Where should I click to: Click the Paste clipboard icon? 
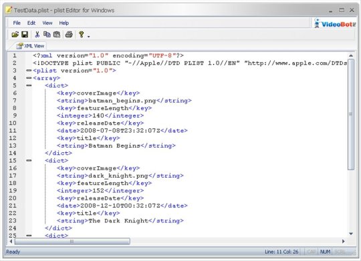pos(57,35)
